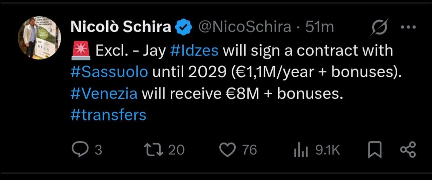The width and height of the screenshot is (432, 180).
Task: Click the Nicolò Schira display name
Action: click(120, 27)
